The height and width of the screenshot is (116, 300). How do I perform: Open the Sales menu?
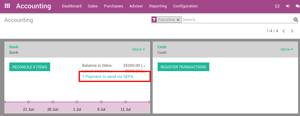click(93, 6)
